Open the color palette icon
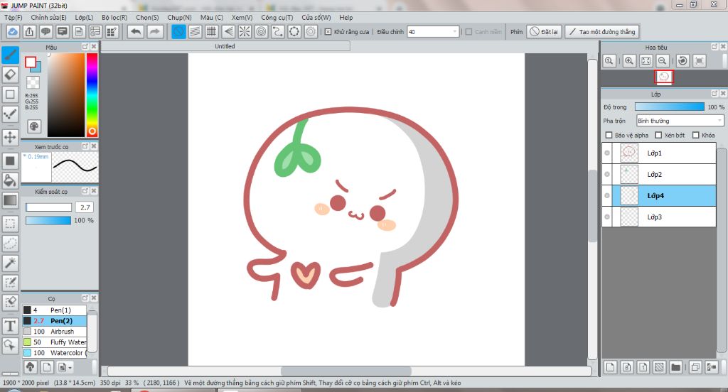 coord(34,126)
